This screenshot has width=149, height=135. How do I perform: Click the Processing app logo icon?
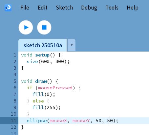[x=8, y=8]
